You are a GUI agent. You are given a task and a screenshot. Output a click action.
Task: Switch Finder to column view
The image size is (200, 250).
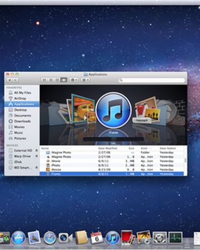[57, 80]
